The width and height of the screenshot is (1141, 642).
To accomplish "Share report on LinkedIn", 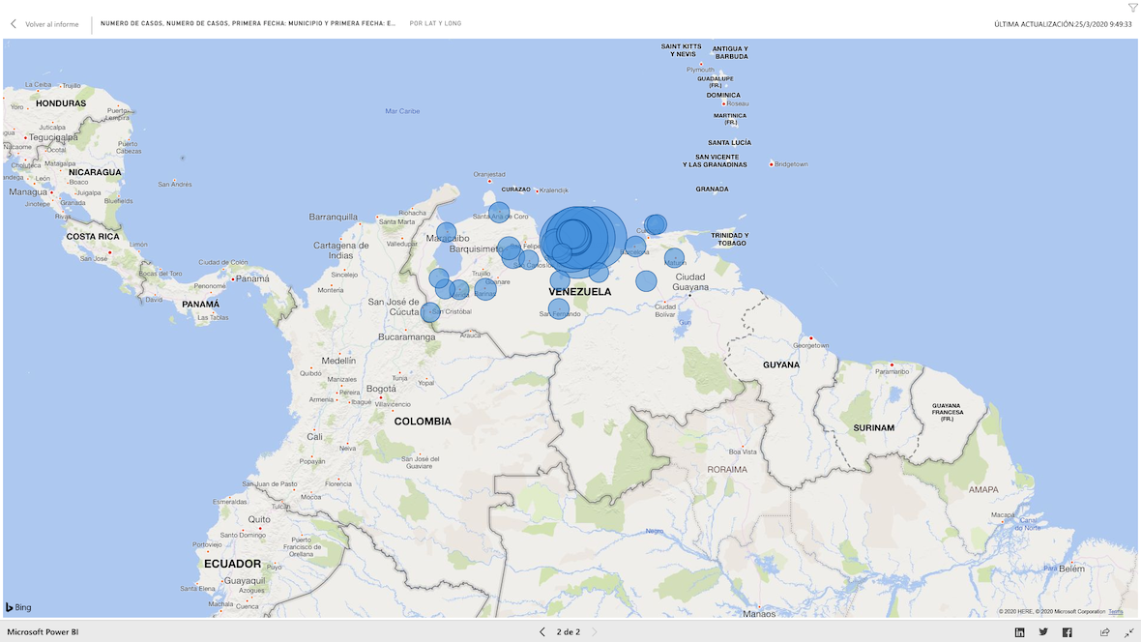I will click(1019, 632).
